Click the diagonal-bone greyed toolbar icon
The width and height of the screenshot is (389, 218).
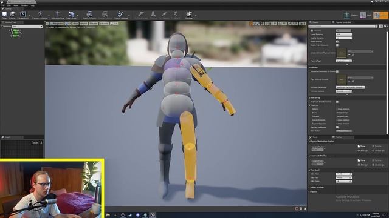164,15
